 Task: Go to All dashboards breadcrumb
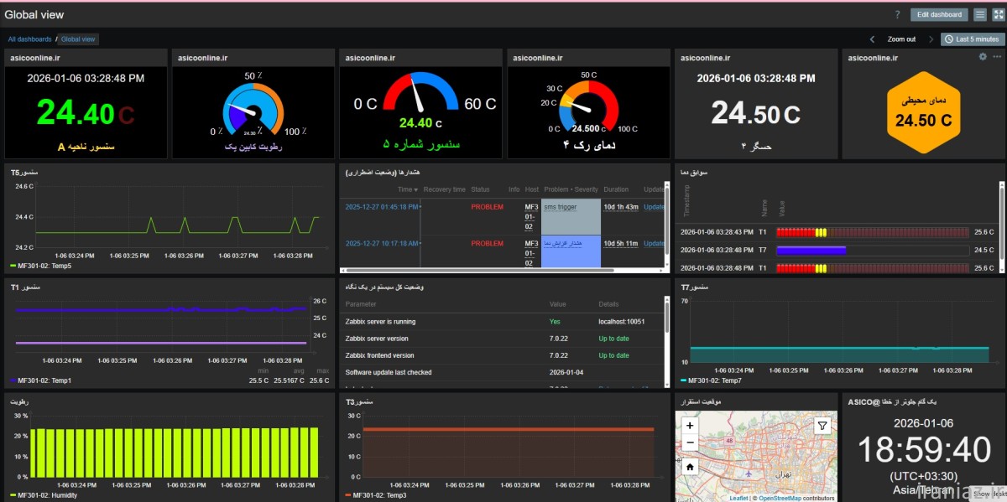click(29, 39)
